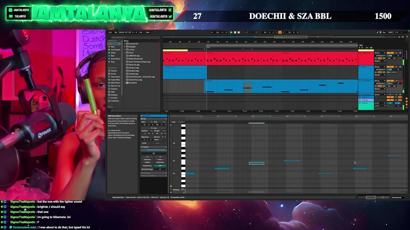
Task: Select Favorites in the Collections list
Action: [x=114, y=44]
